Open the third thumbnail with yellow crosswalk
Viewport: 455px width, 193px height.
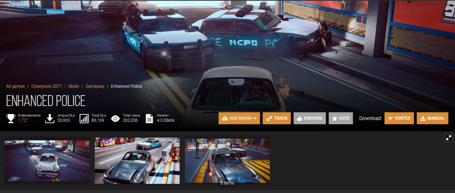pyautogui.click(x=227, y=161)
